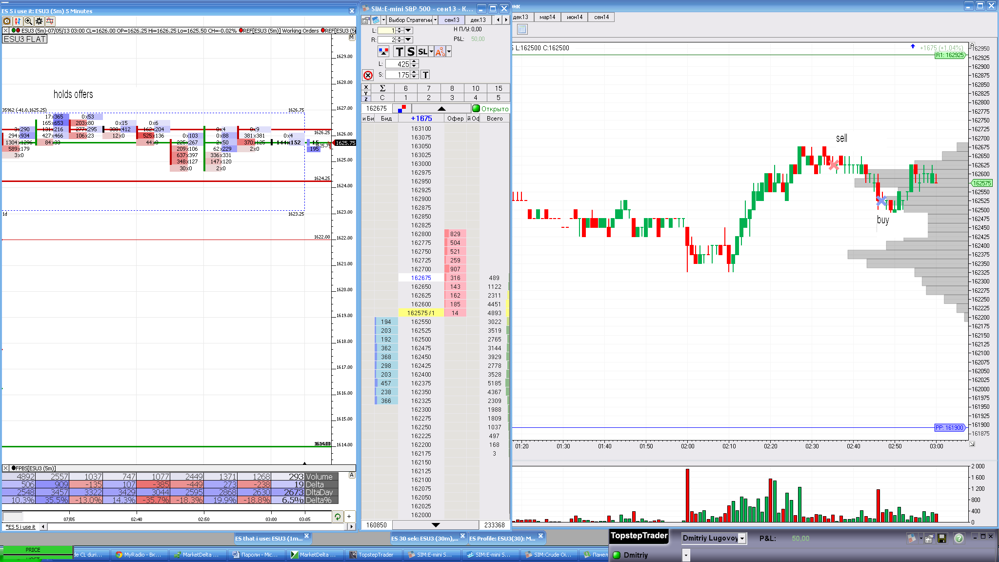The width and height of the screenshot is (999, 562).
Task: Switch to the сен14 contract tab
Action: (601, 17)
